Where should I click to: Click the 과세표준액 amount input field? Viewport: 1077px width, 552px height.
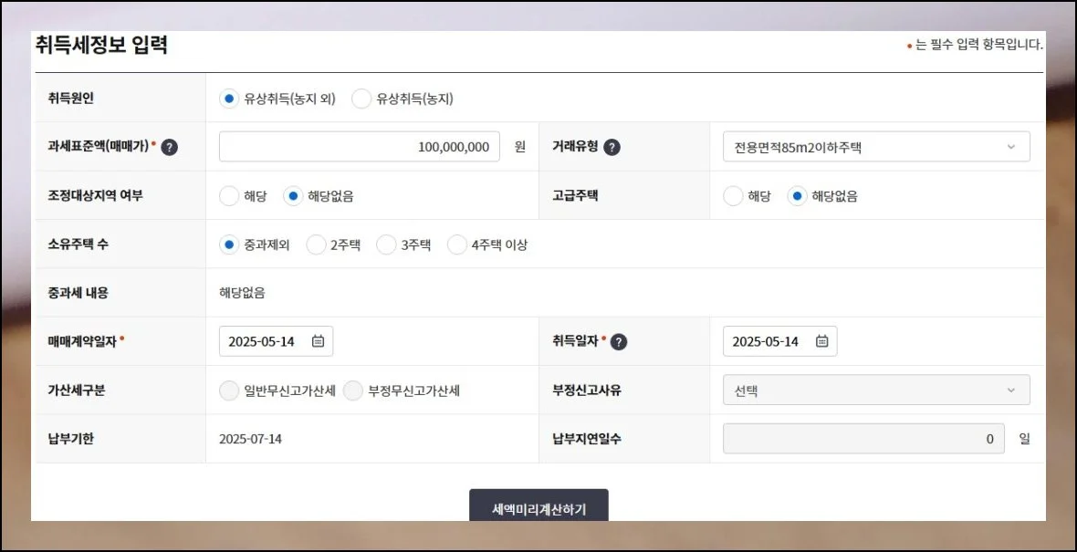(x=360, y=147)
